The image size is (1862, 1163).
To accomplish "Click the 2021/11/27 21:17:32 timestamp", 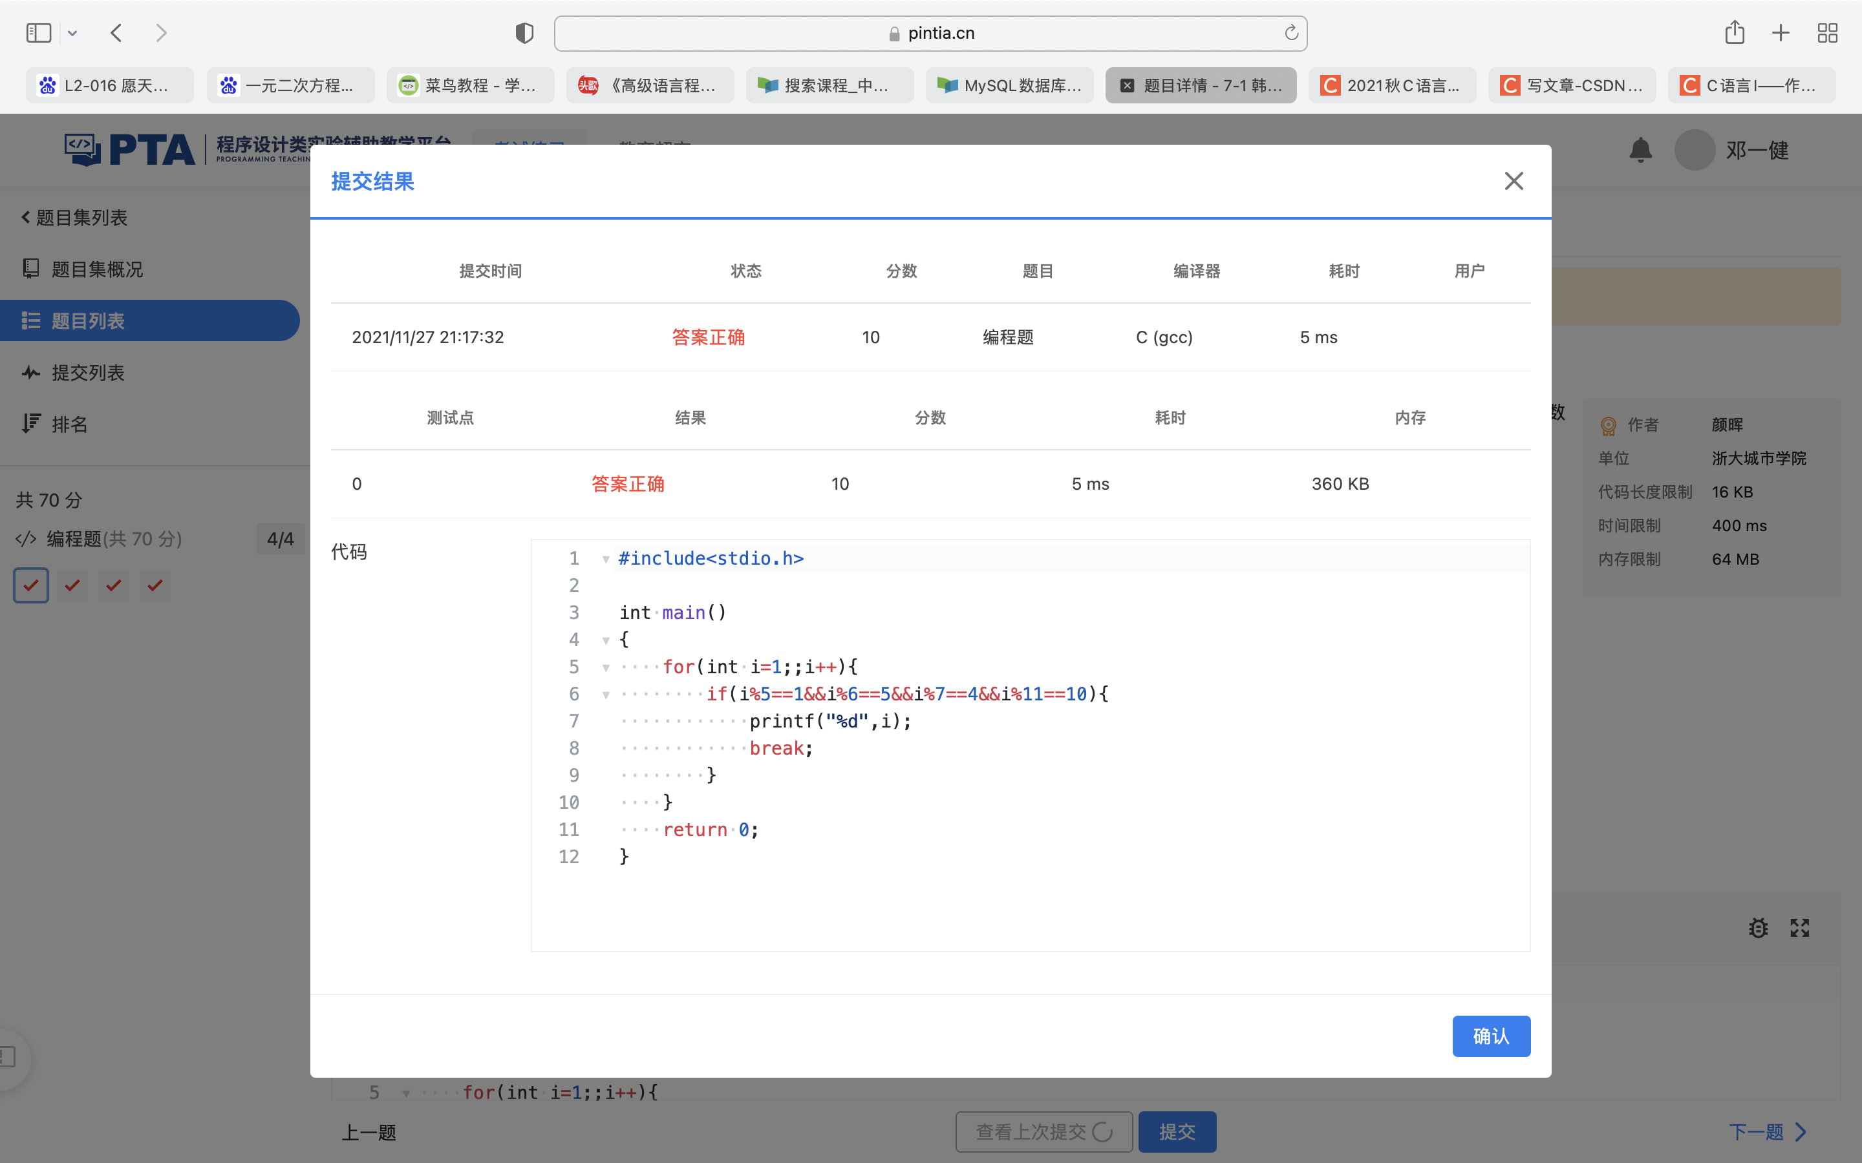I will [x=428, y=338].
